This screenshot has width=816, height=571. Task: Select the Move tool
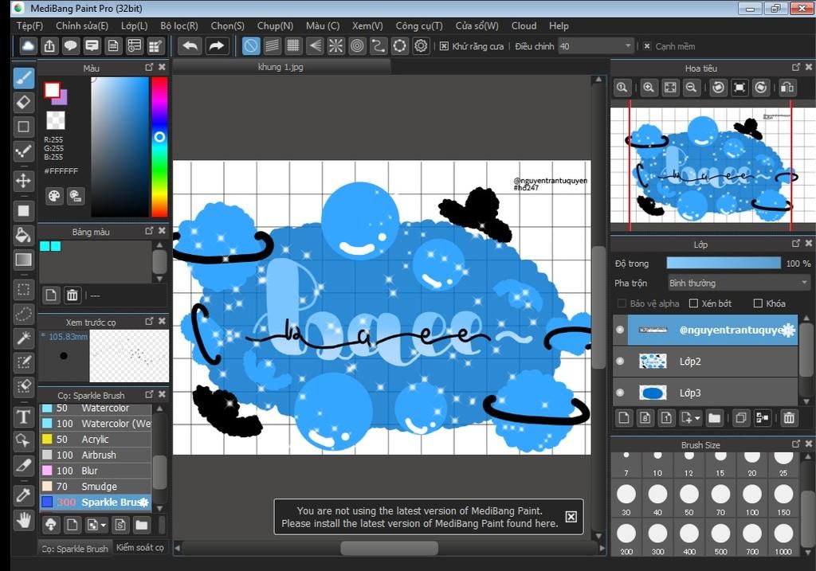click(23, 181)
